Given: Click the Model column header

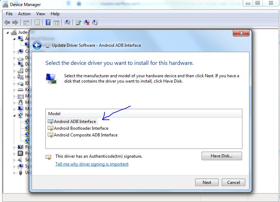Looking at the screenshot, I should coord(144,113).
